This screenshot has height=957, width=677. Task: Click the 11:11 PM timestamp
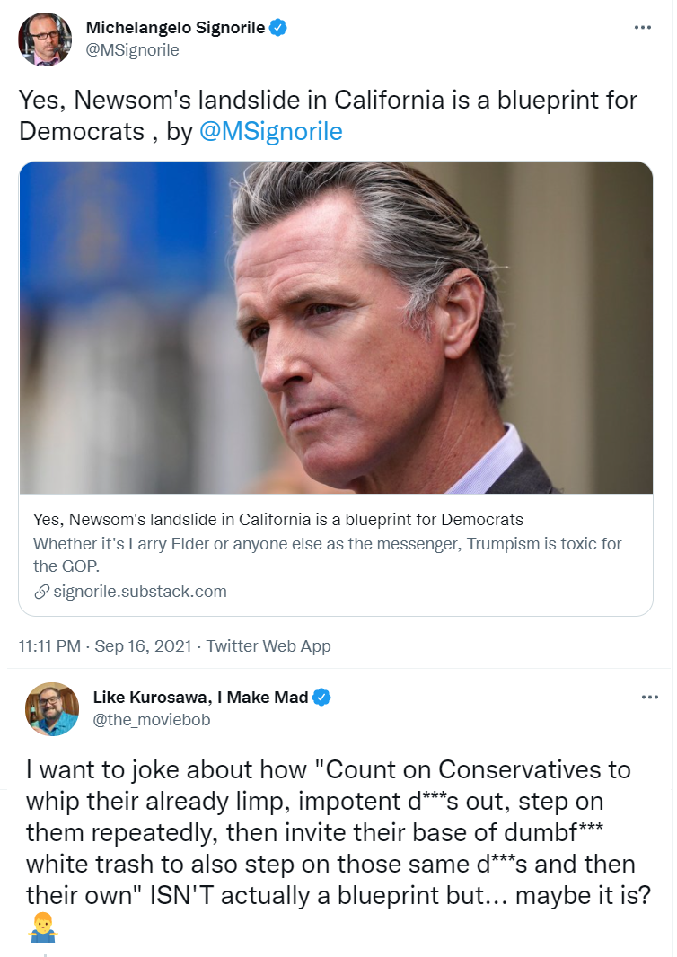(50, 645)
